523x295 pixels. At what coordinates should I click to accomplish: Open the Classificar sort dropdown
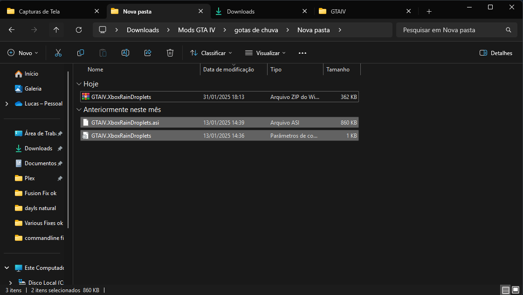211,53
